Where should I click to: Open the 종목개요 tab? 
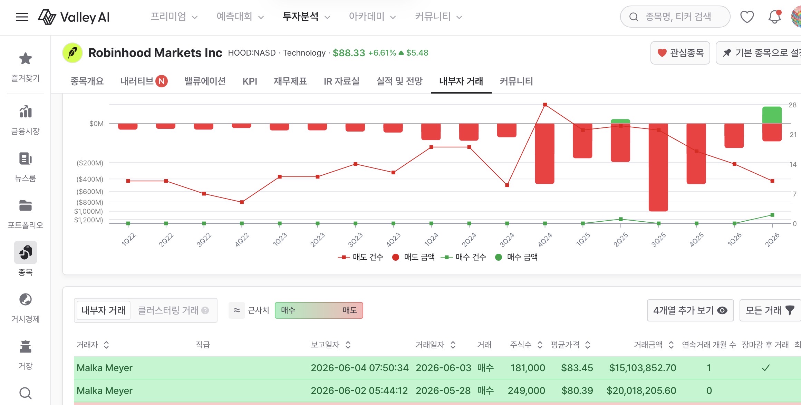click(87, 81)
